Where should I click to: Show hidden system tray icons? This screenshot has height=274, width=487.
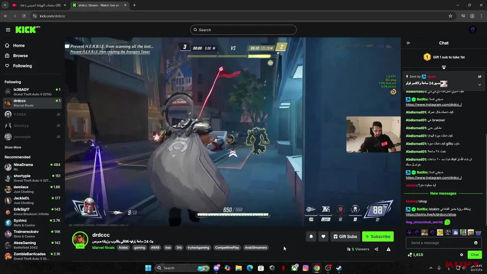[431, 268]
